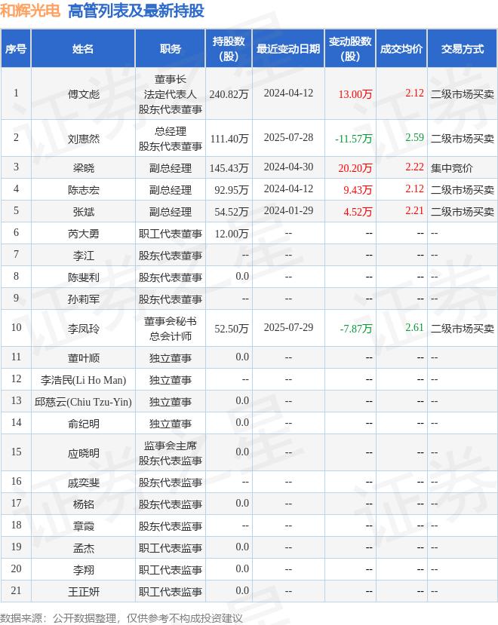The height and width of the screenshot is (625, 498).
Task: Click the average price 2.21
Action: [x=414, y=211]
